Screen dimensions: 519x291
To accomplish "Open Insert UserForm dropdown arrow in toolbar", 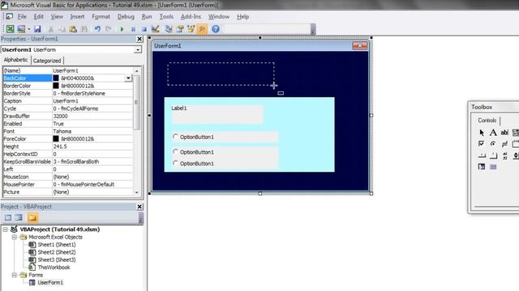I will tap(29, 29).
